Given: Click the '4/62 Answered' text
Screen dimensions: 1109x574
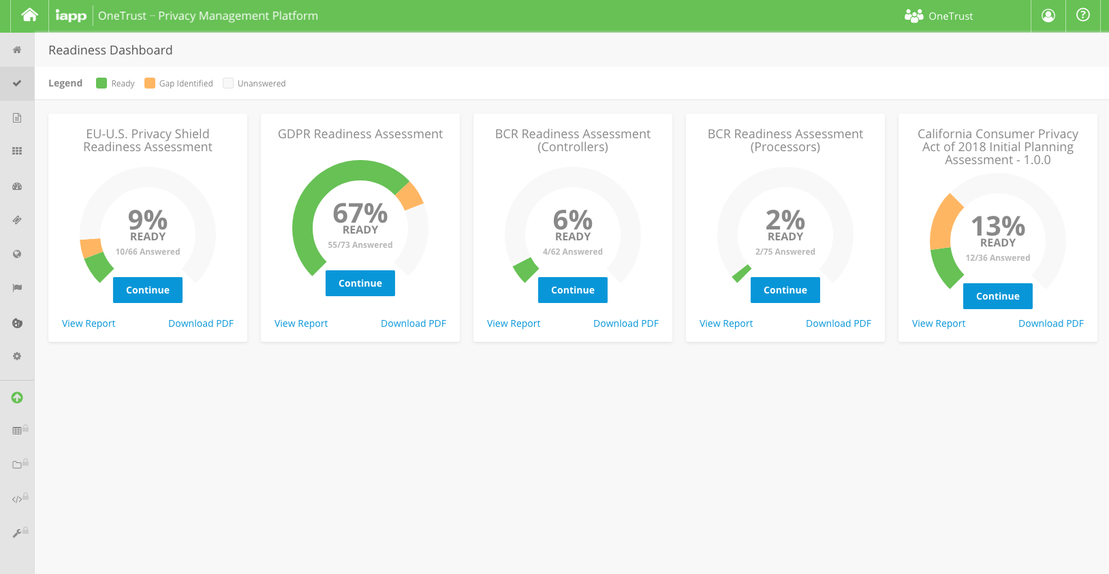Looking at the screenshot, I should coord(573,252).
